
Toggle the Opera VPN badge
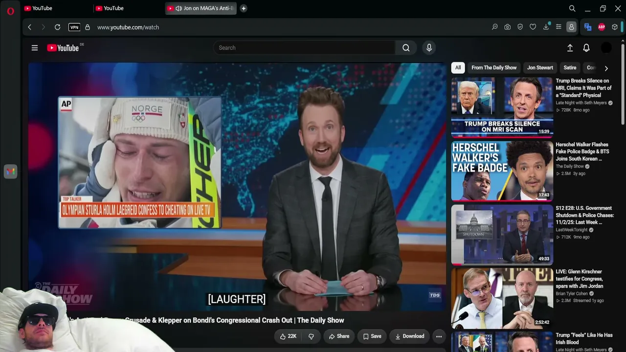pos(74,27)
